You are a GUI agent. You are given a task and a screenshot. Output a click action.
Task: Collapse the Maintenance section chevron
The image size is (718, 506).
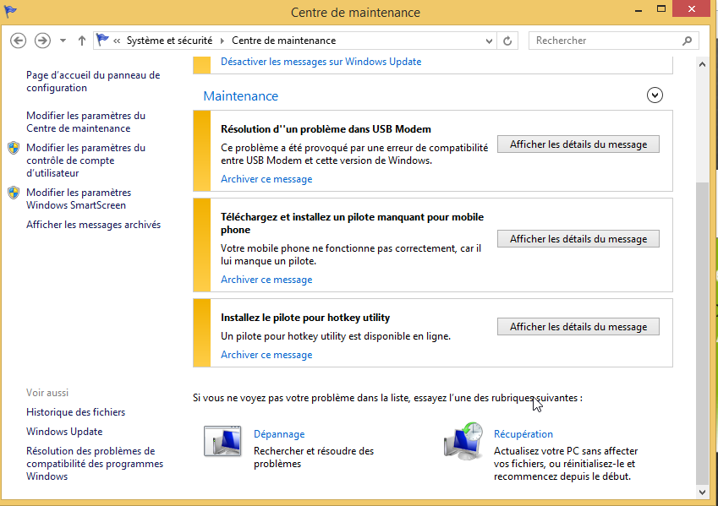tap(655, 95)
